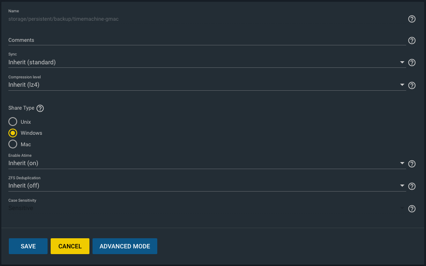Open the Compression level dropdown
Image resolution: width=426 pixels, height=266 pixels.
pos(207,85)
